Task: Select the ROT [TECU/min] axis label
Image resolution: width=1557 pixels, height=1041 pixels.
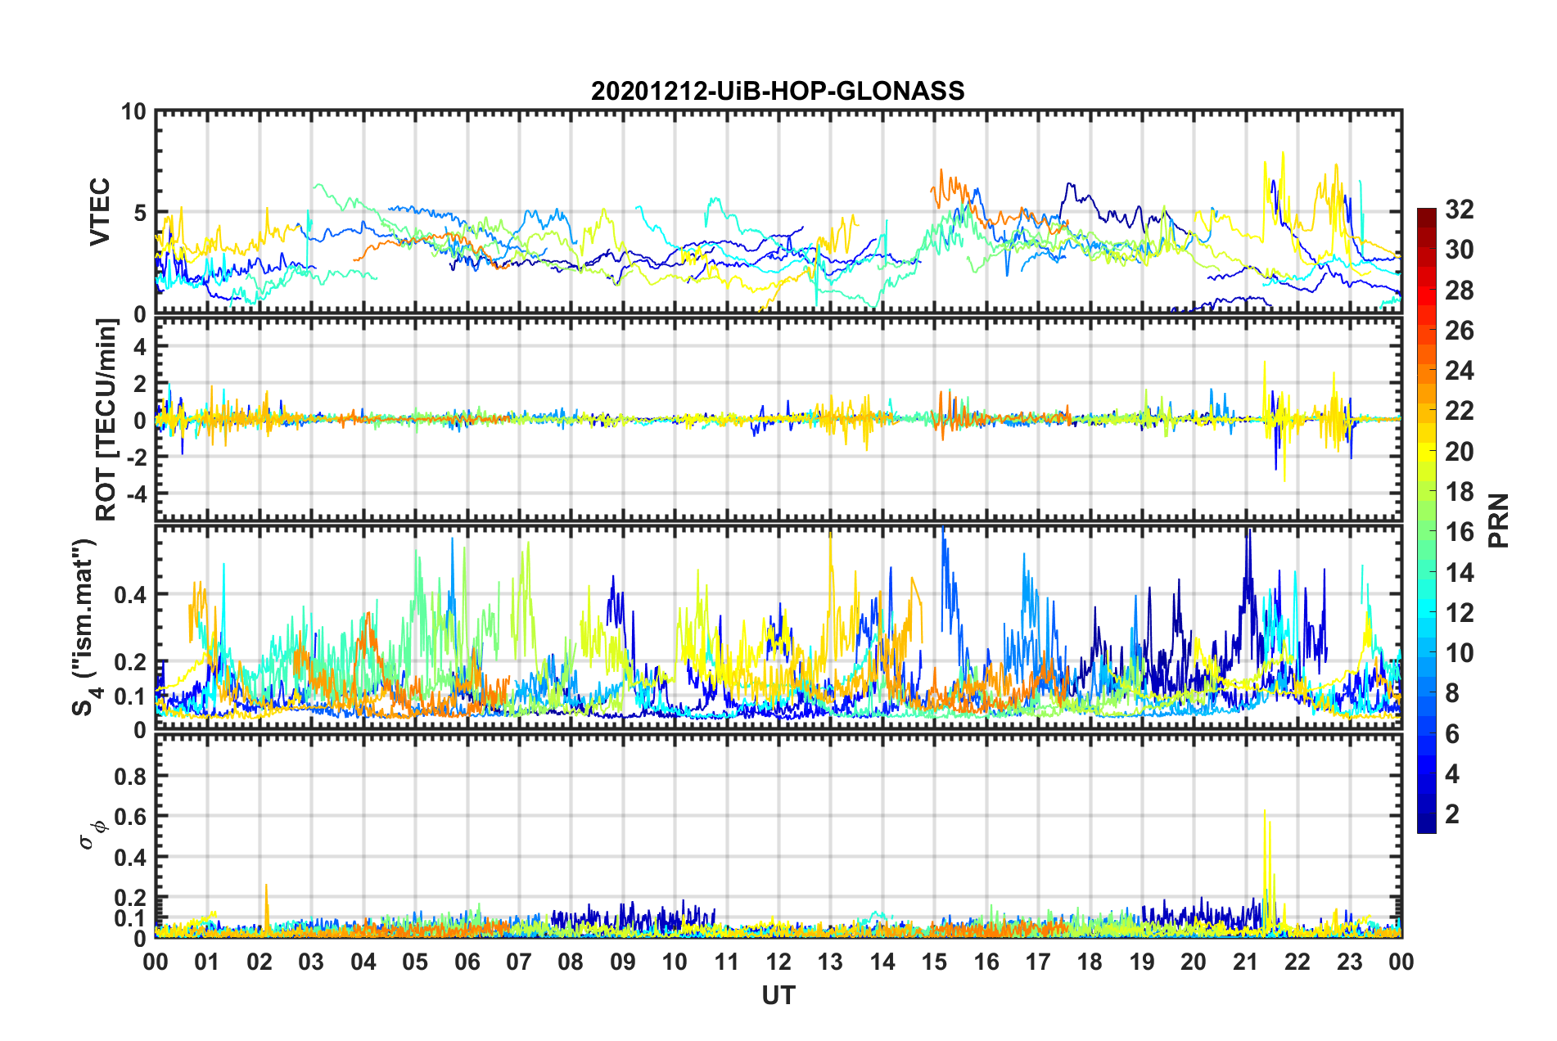Action: (x=106, y=420)
